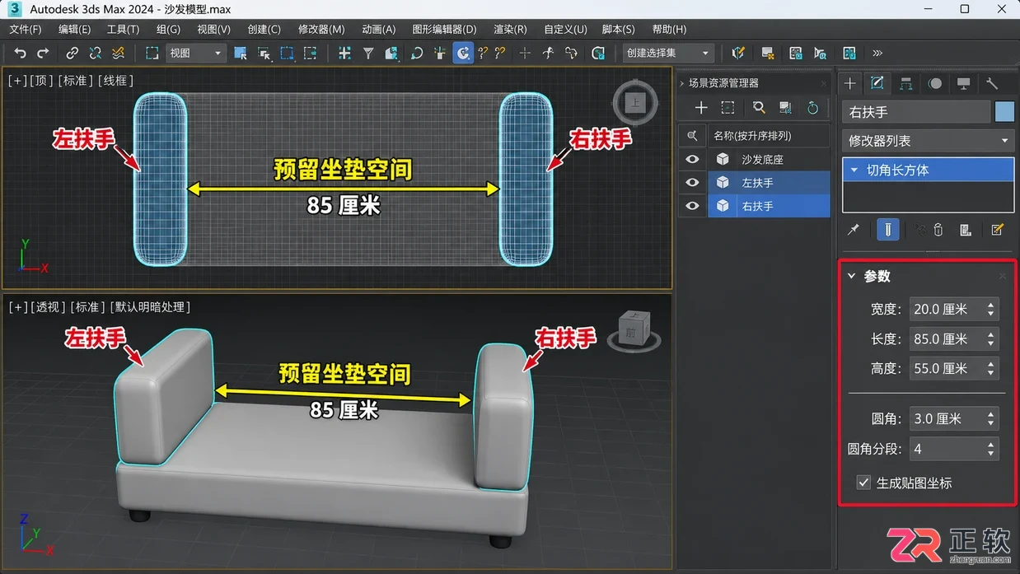Toggle the 生成贴图坐标 checkbox
The width and height of the screenshot is (1020, 574).
[x=863, y=483]
